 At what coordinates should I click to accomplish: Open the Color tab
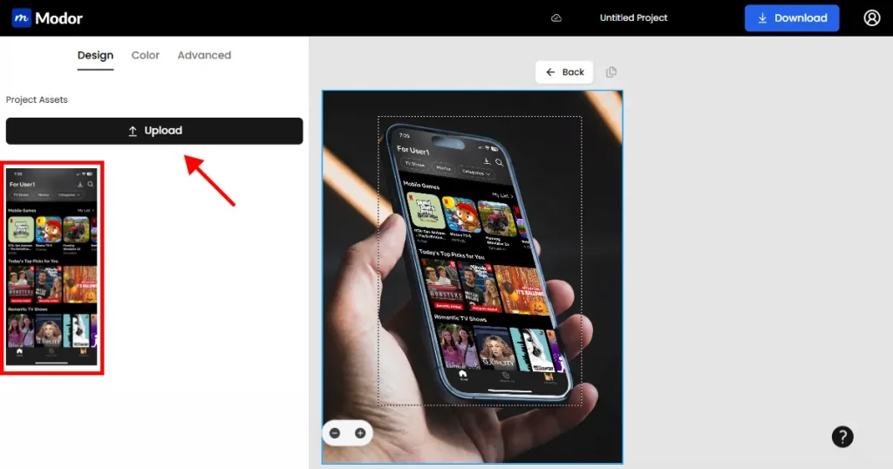tap(146, 55)
